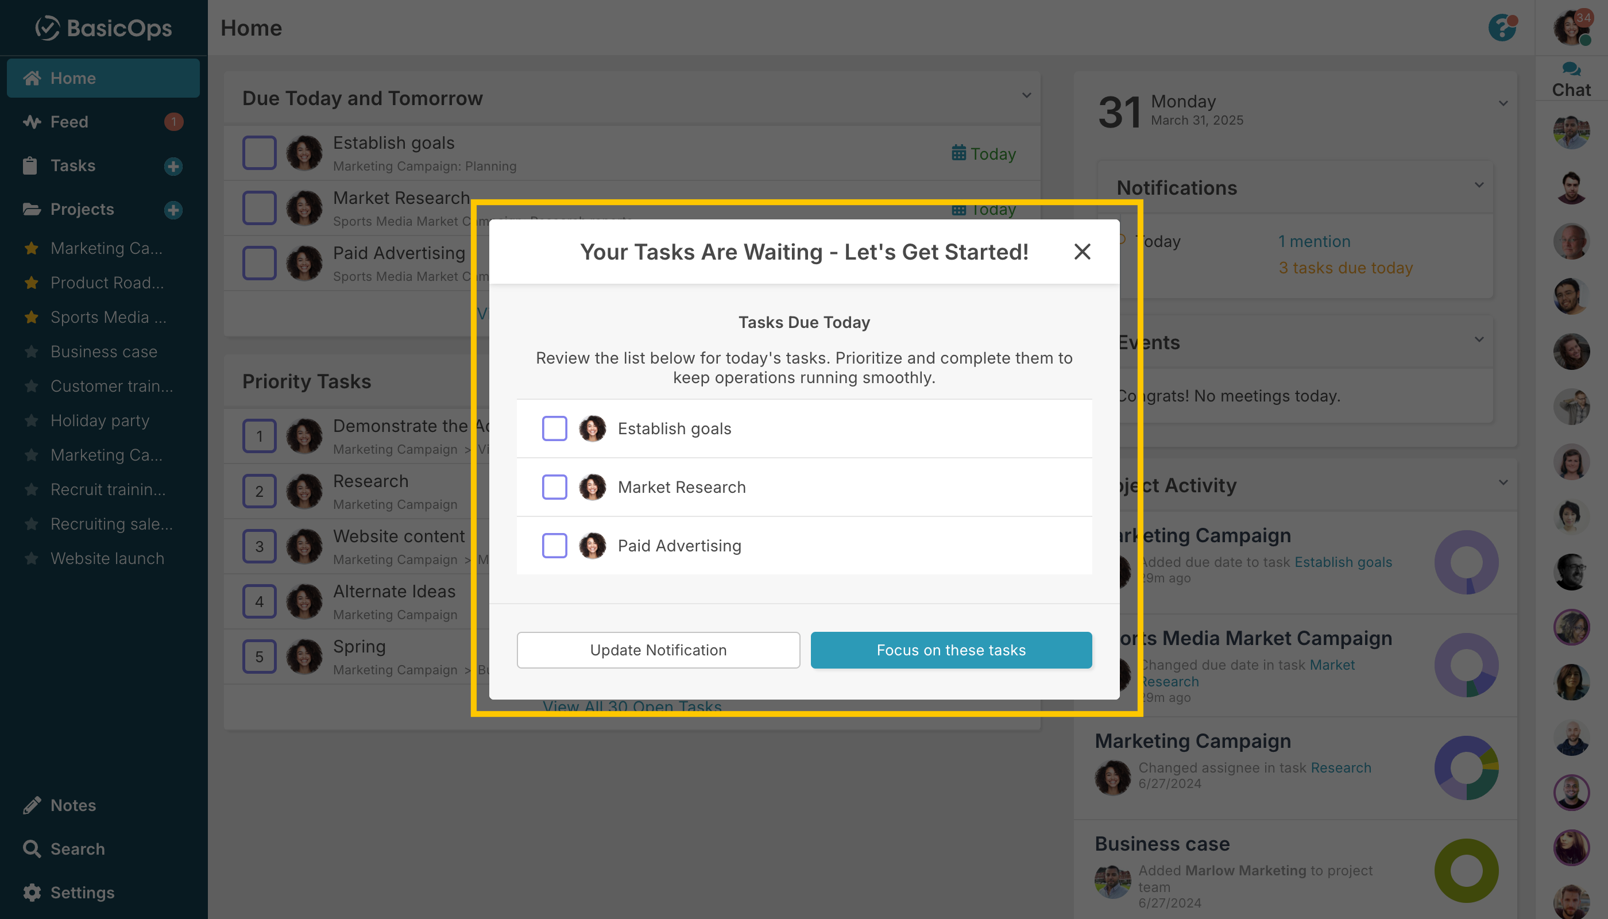Click Focus on these tasks button
This screenshot has height=919, width=1608.
point(950,650)
